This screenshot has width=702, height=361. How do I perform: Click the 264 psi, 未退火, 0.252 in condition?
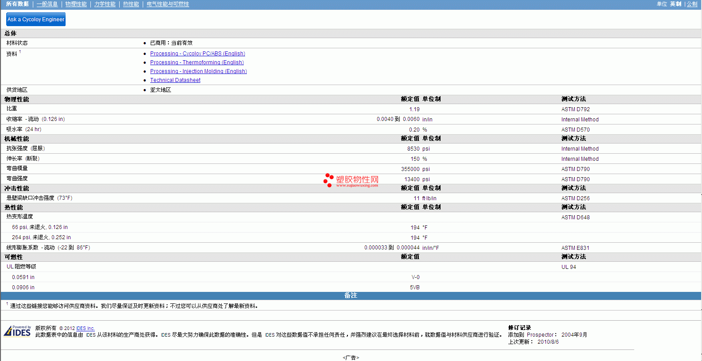pyautogui.click(x=41, y=237)
